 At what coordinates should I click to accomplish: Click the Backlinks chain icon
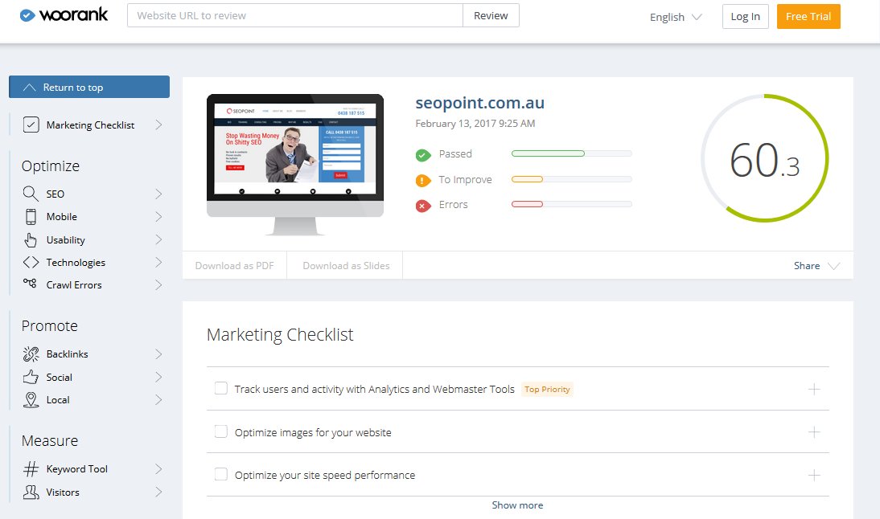(x=31, y=353)
